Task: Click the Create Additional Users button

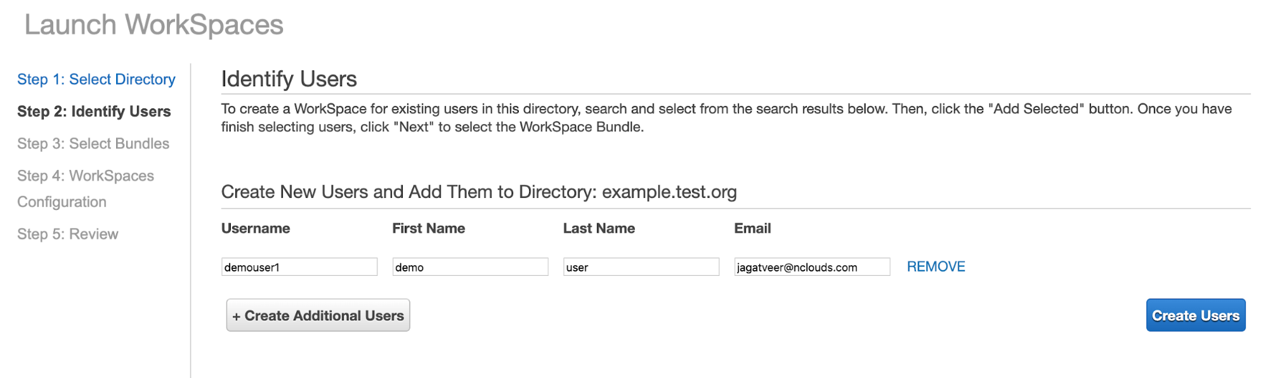Action: pos(318,315)
